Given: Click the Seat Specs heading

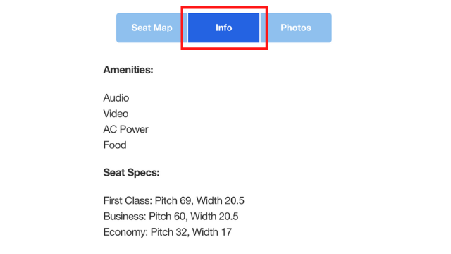Looking at the screenshot, I should 132,172.
